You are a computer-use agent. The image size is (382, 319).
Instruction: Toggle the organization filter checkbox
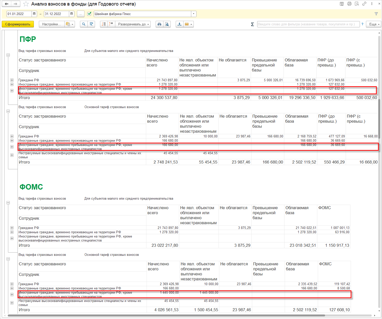click(x=89, y=14)
